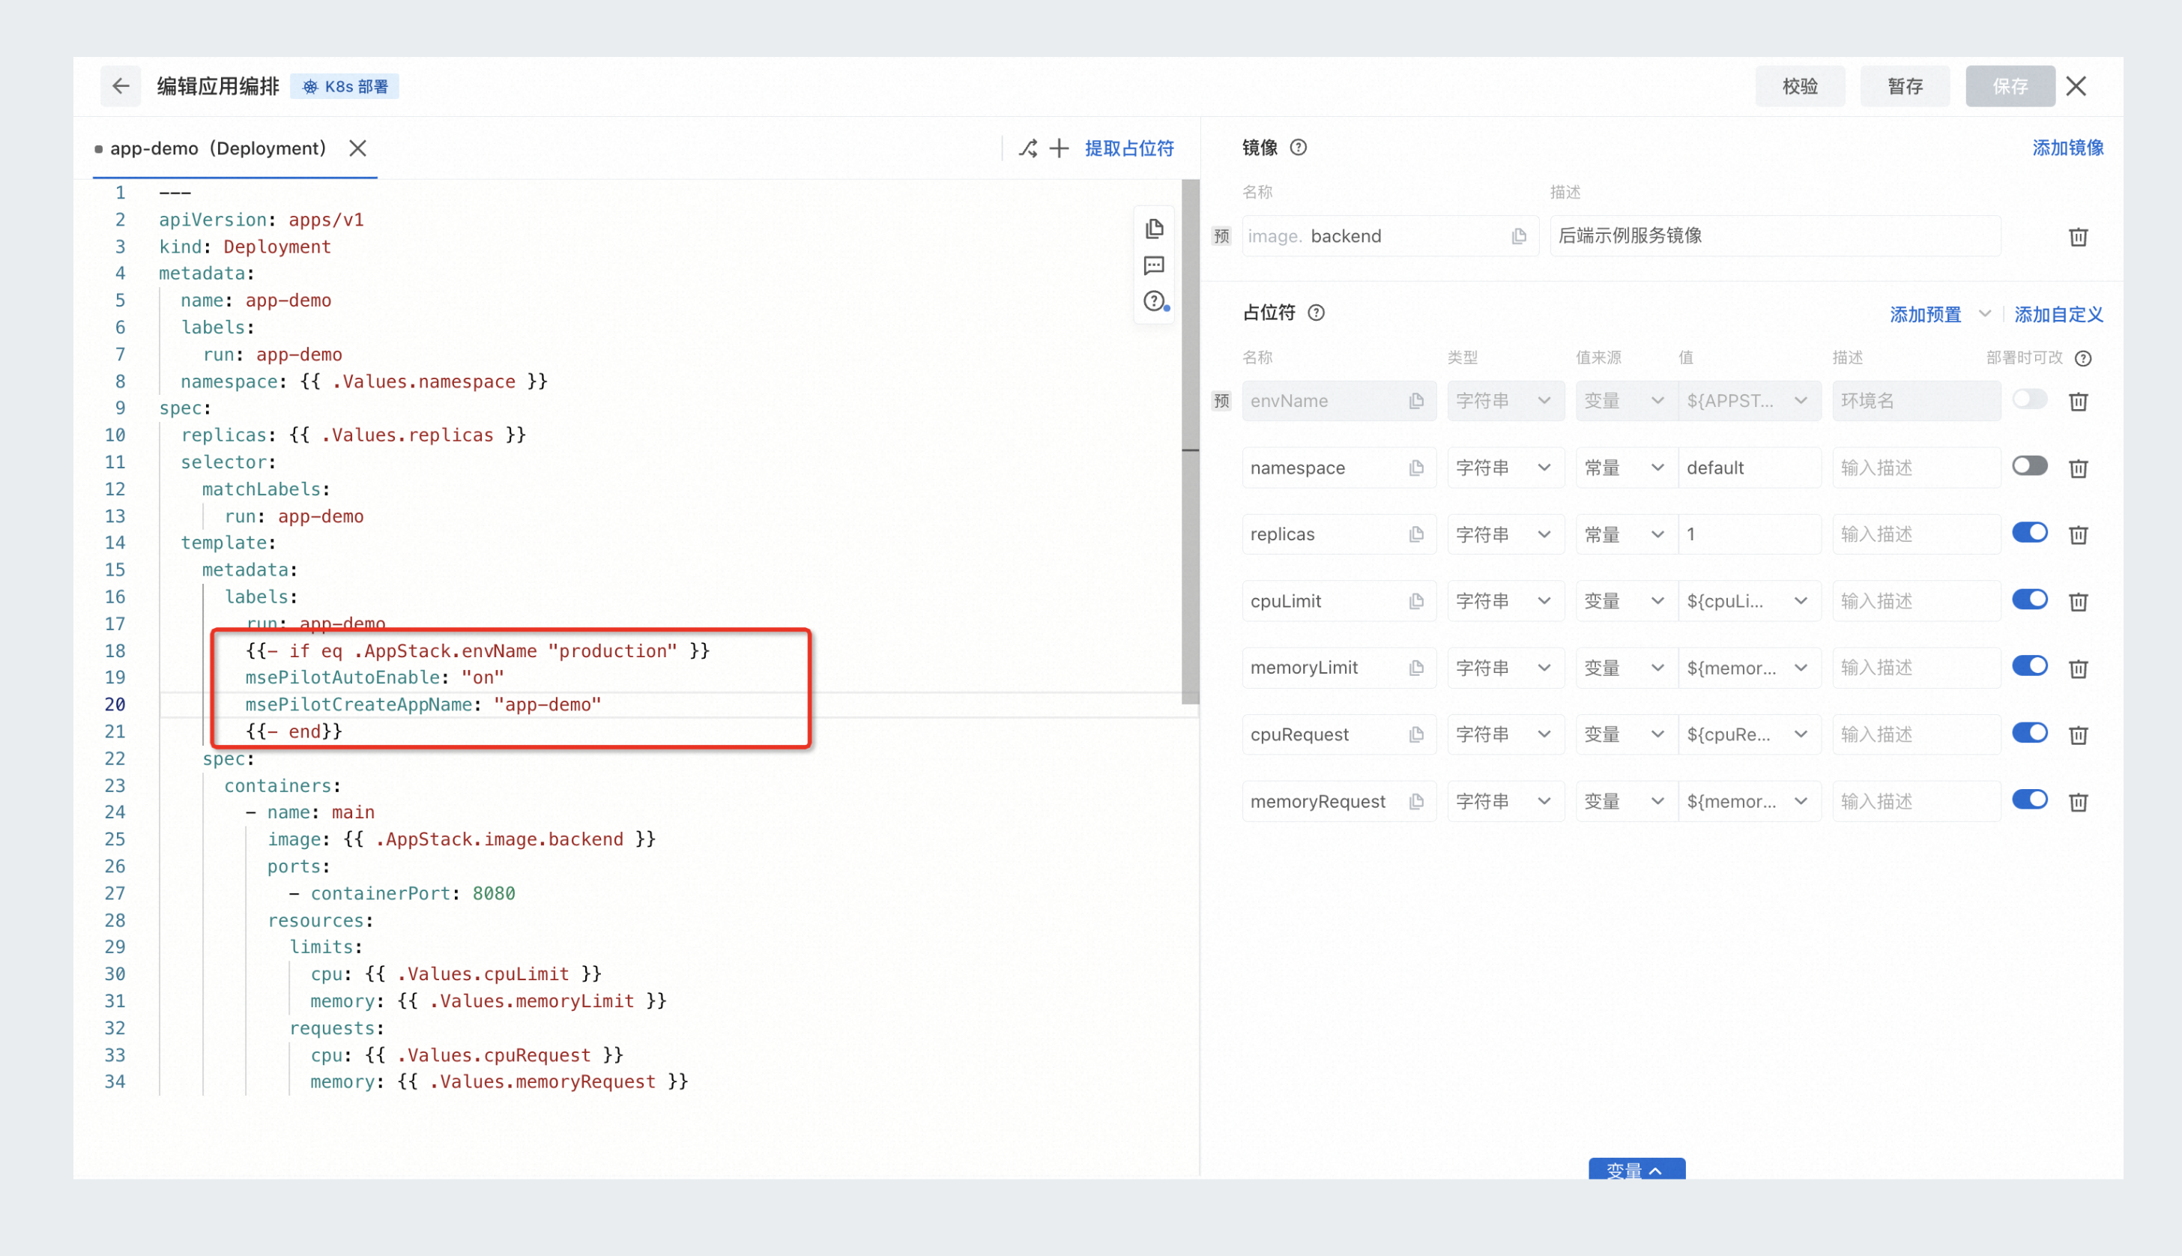Click 添加预置 link
This screenshot has height=1256, width=2182.
pos(1925,314)
